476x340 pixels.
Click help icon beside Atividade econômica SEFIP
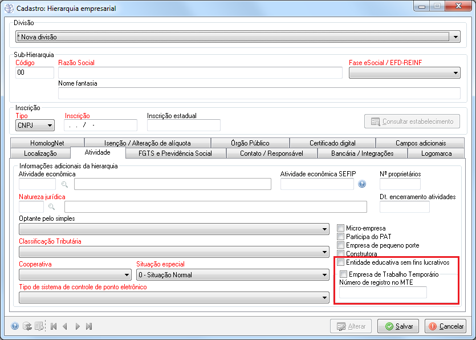click(361, 184)
